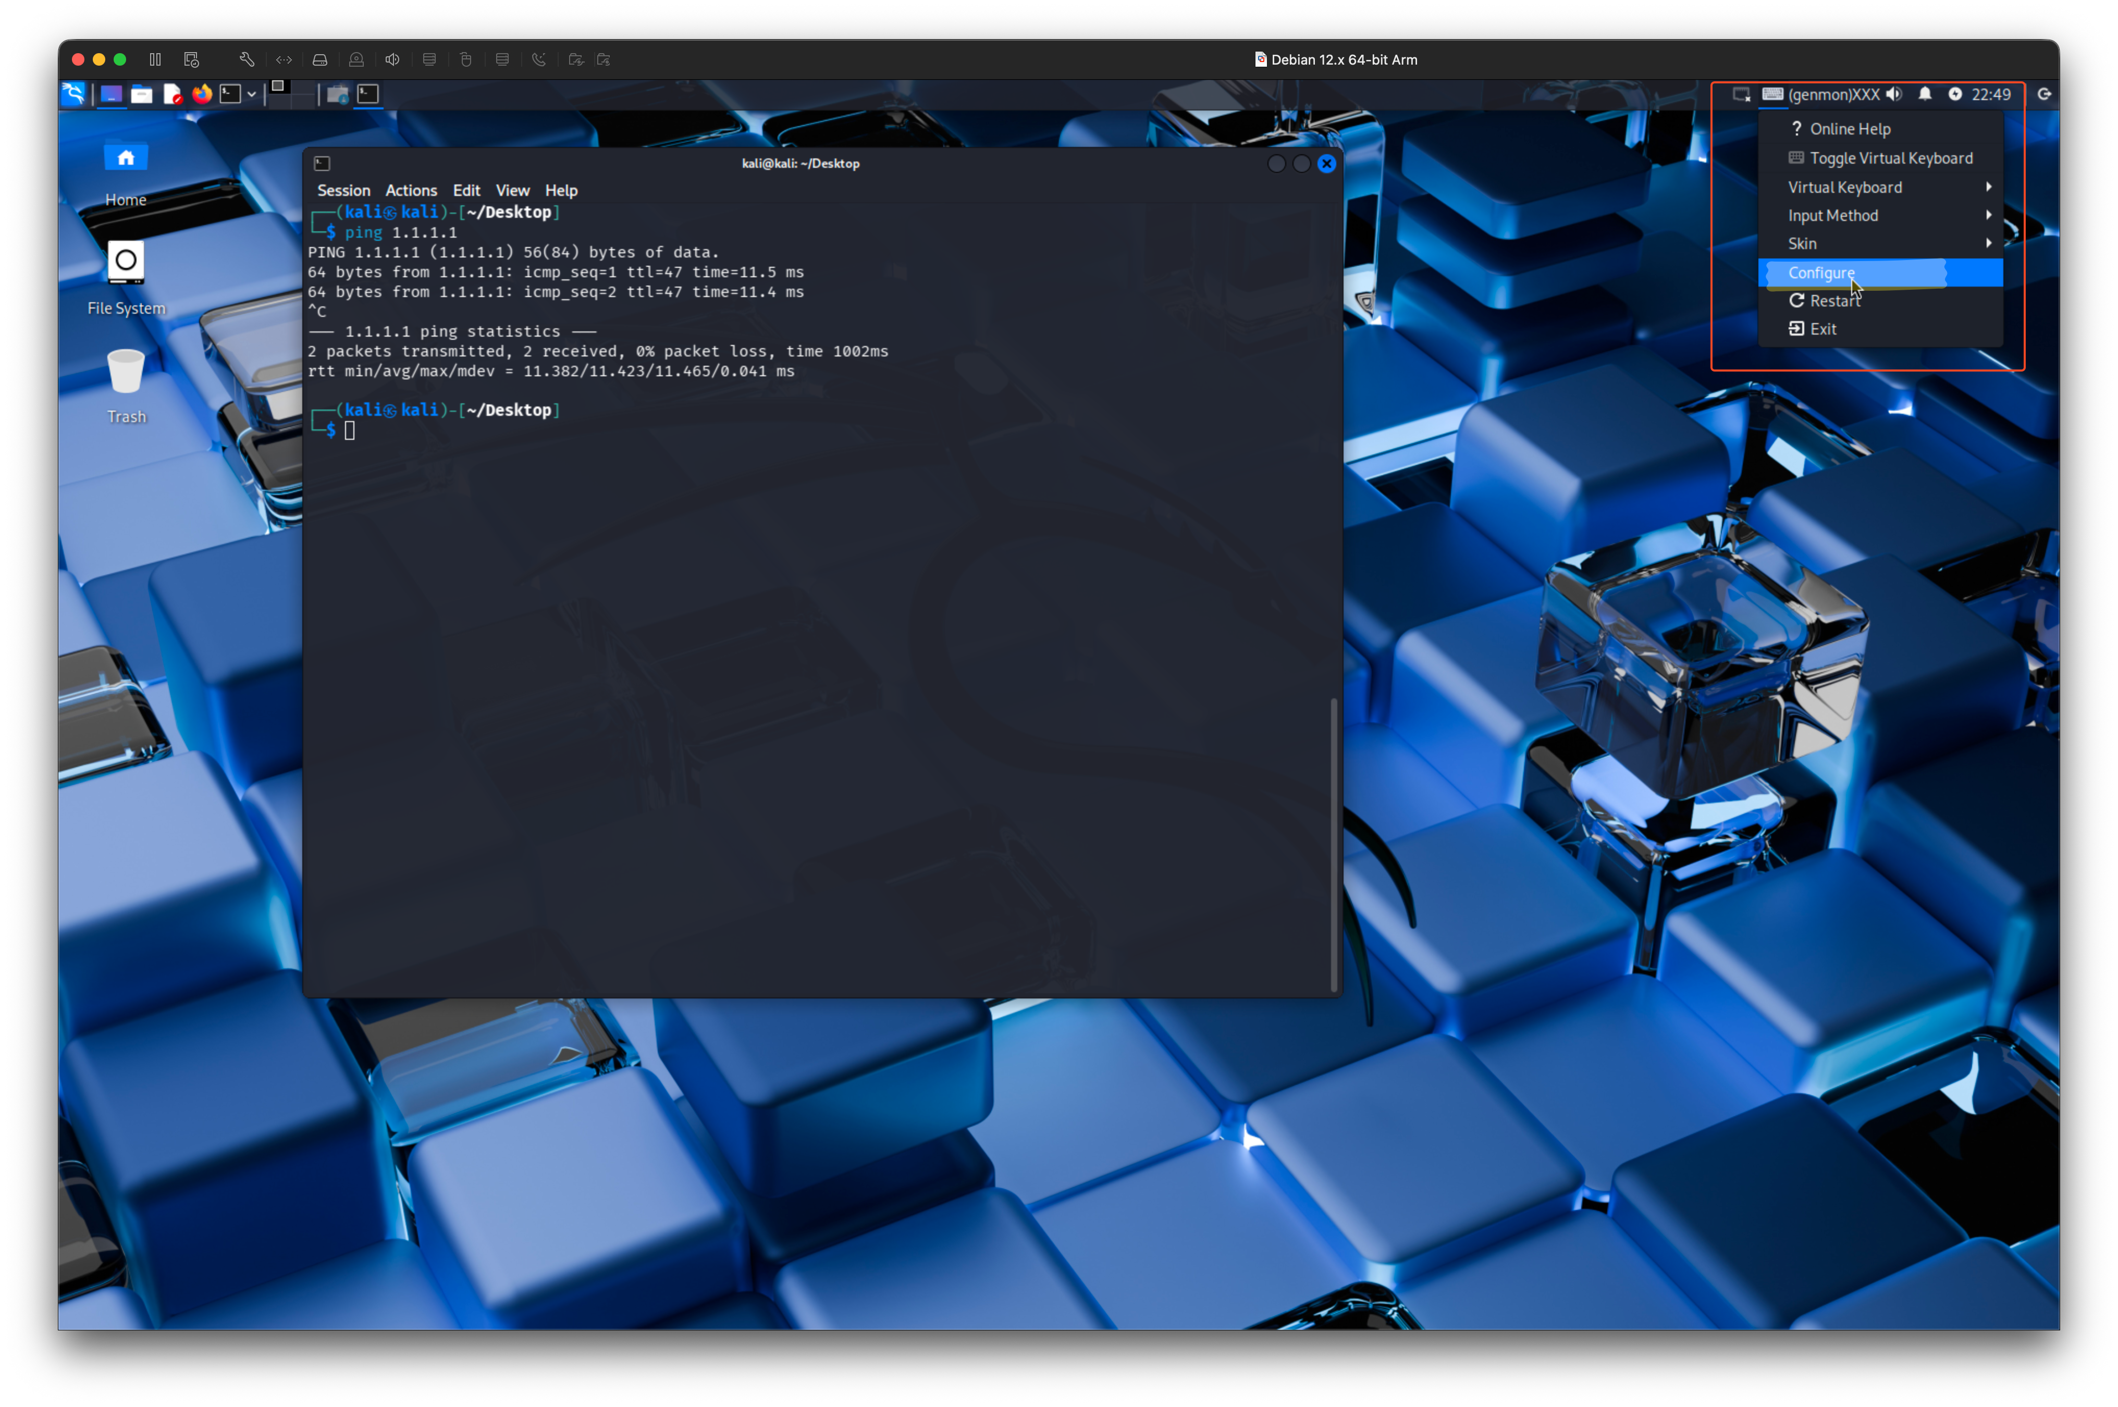The height and width of the screenshot is (1407, 2118).
Task: Open the terminal Help menu
Action: 561,190
